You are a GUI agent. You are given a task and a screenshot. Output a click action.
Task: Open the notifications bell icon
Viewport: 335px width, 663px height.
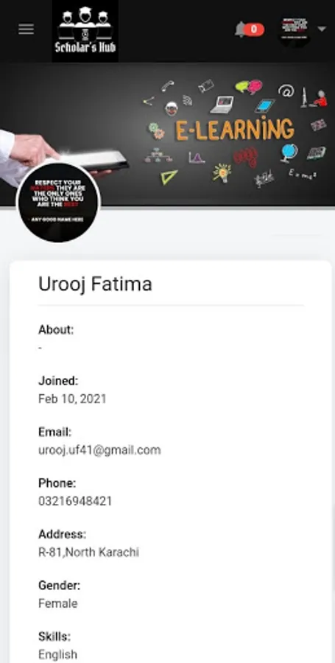[240, 29]
